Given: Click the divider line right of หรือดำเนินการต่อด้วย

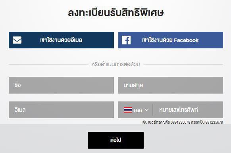Looking at the screenshot, I should point(183,65).
